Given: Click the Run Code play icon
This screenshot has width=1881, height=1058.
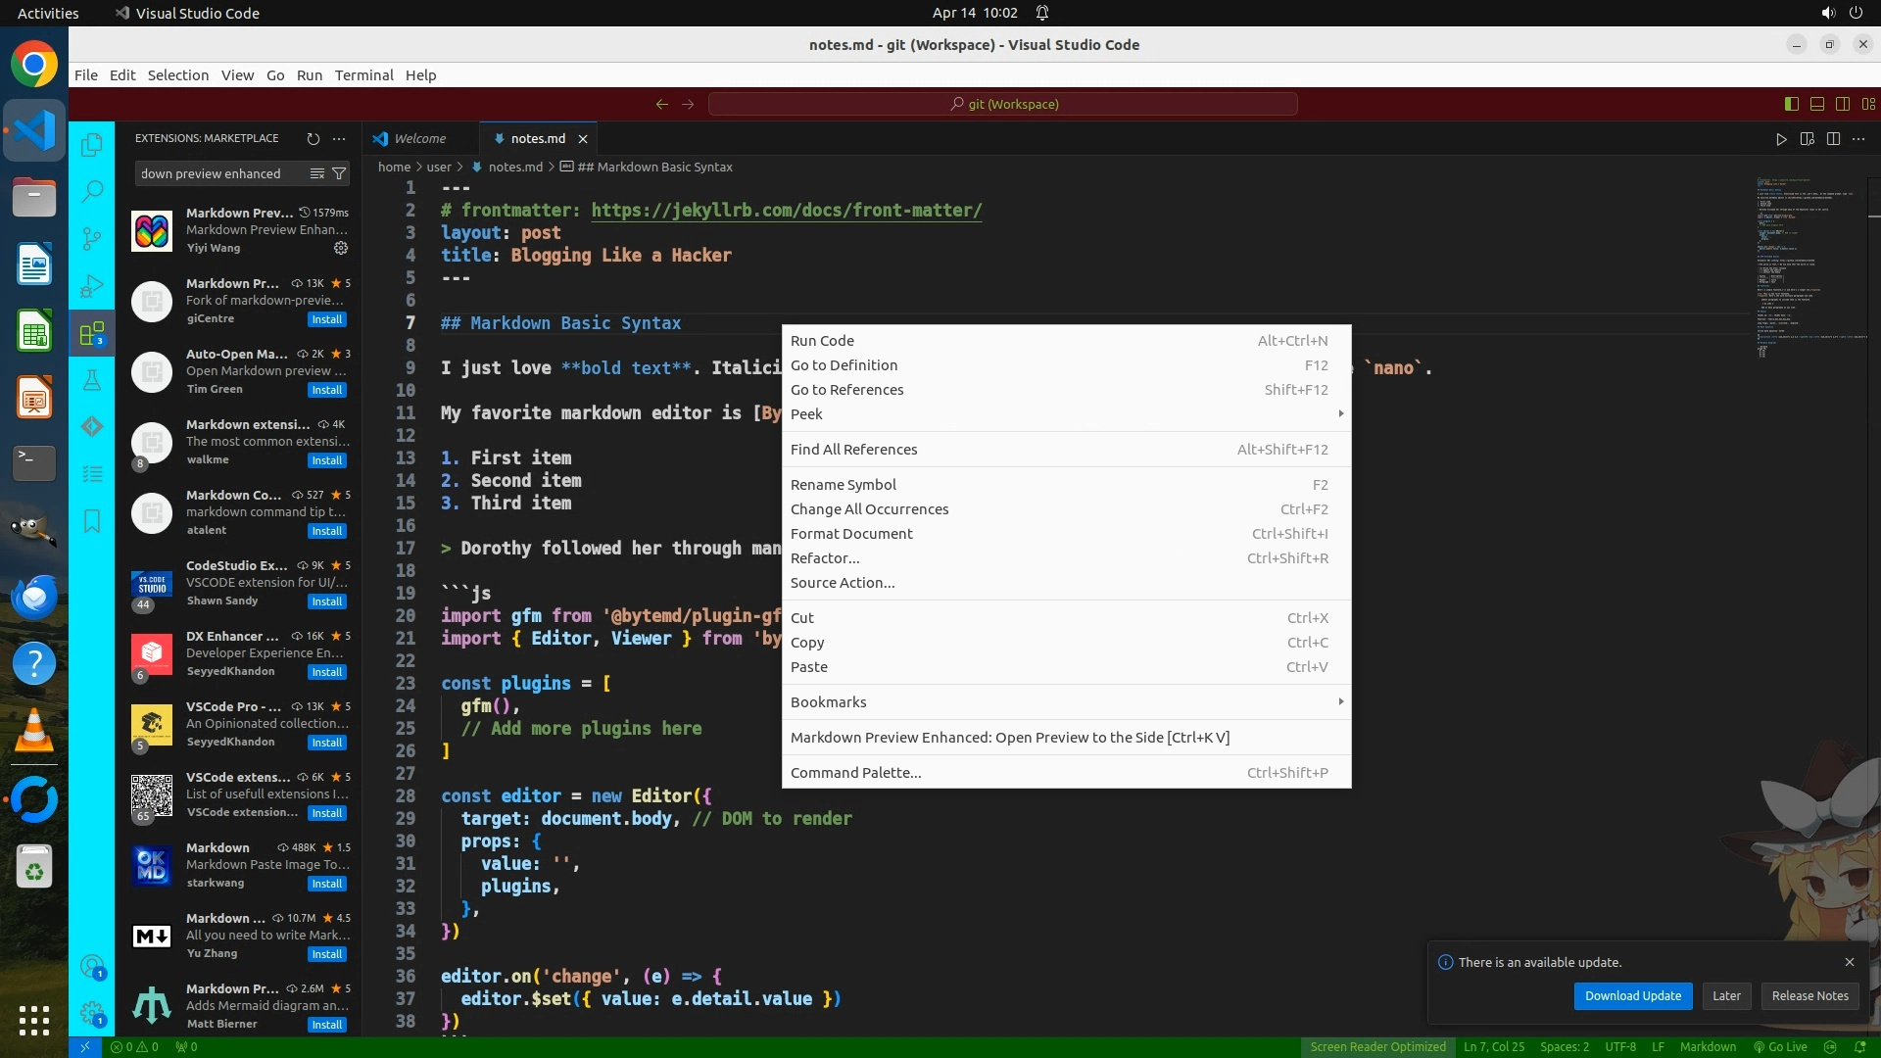Looking at the screenshot, I should pos(1781,139).
